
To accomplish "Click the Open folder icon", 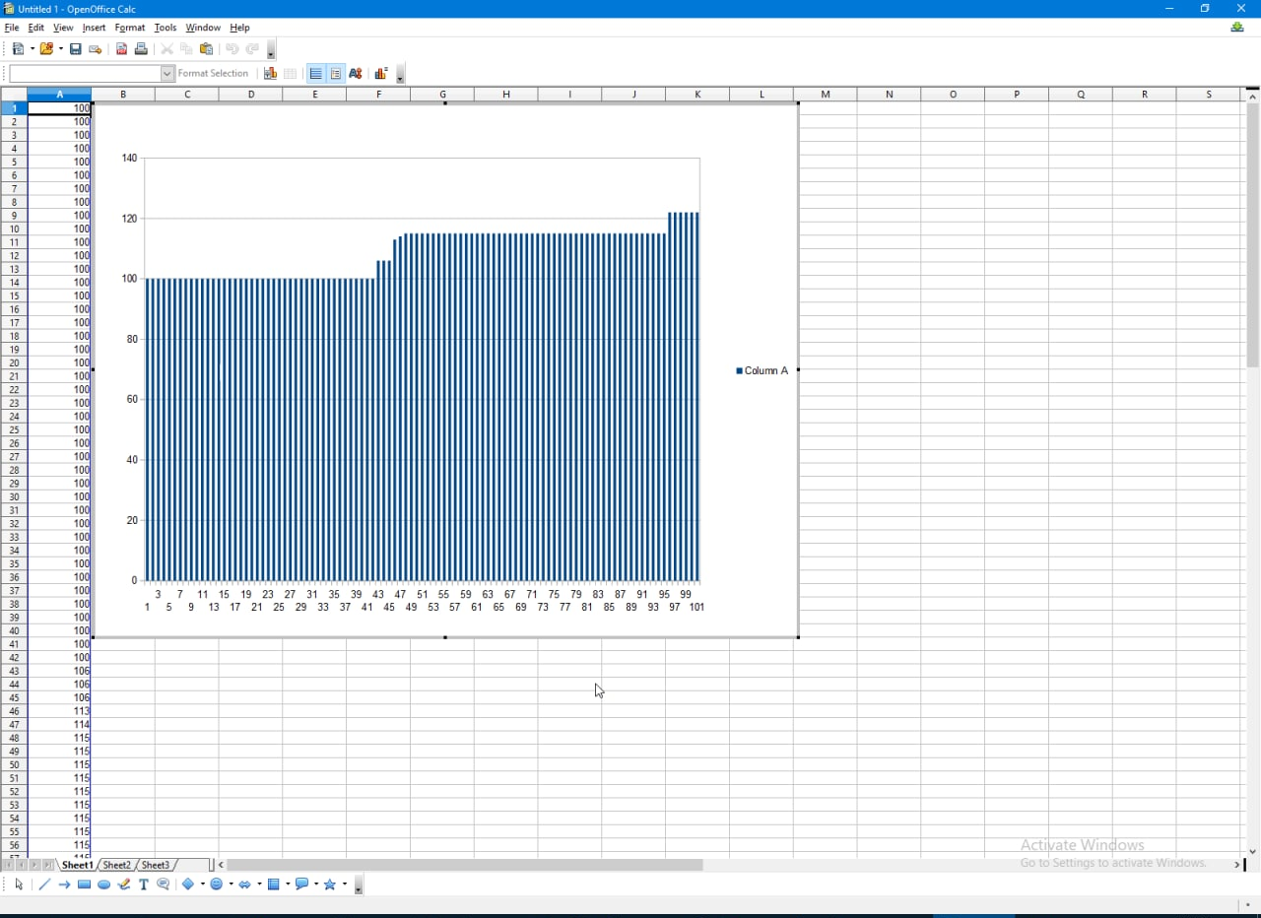I will (45, 49).
